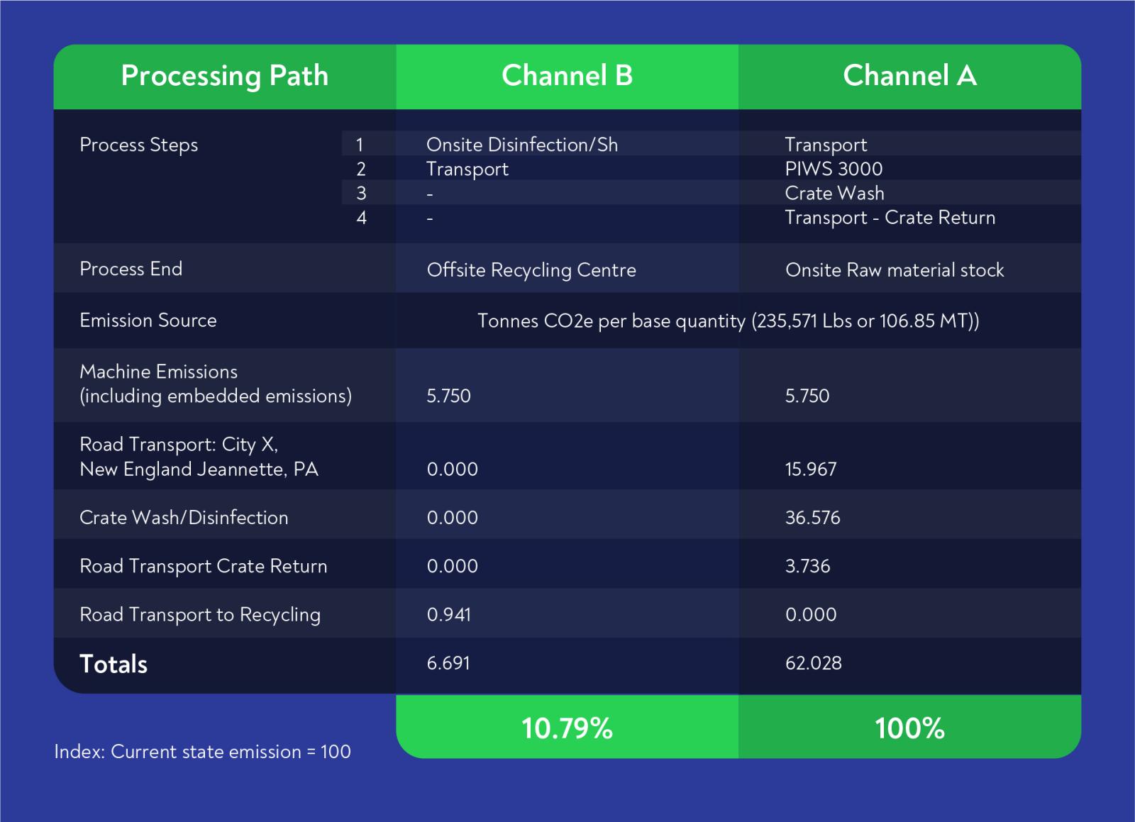Click the 3.736 crate return value
The image size is (1135, 822).
click(x=807, y=566)
